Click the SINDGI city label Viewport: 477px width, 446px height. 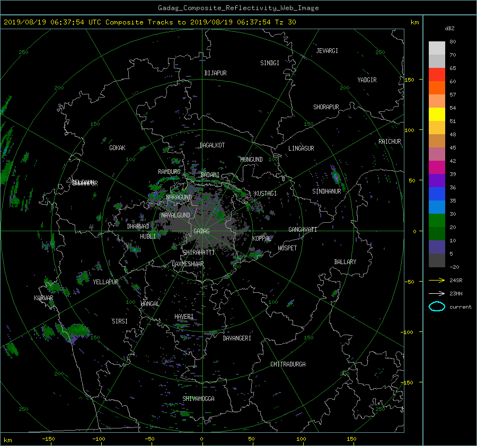270,63
